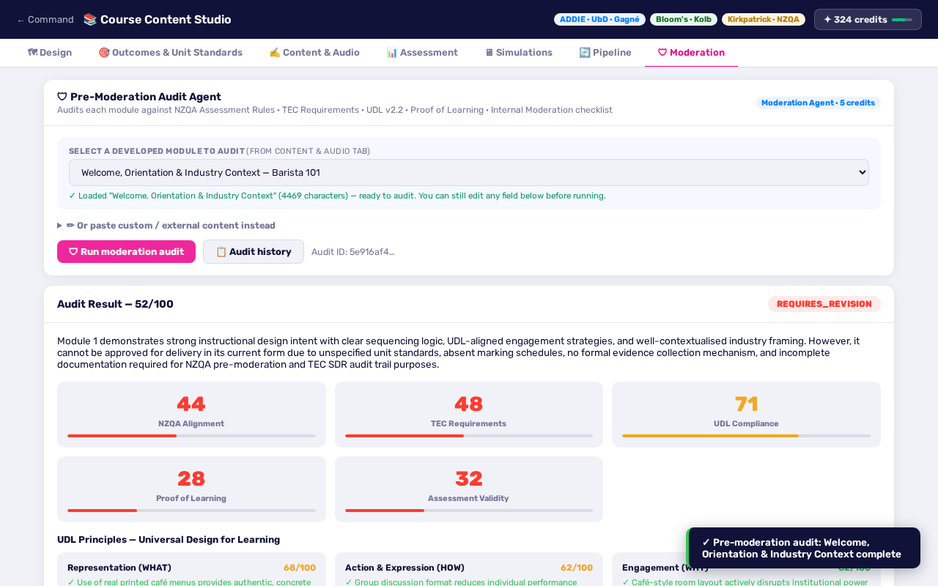938x586 pixels.
Task: Switch to the Pipeline tab
Action: tap(605, 53)
